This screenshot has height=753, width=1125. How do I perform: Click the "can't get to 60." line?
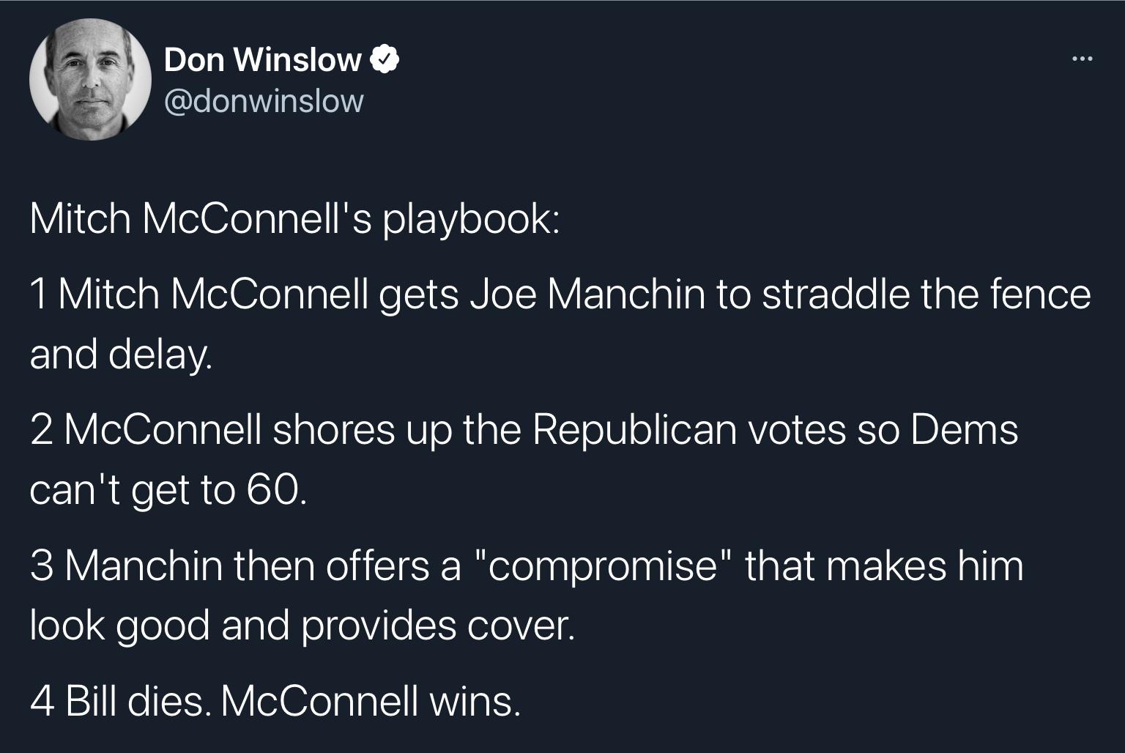(x=166, y=490)
